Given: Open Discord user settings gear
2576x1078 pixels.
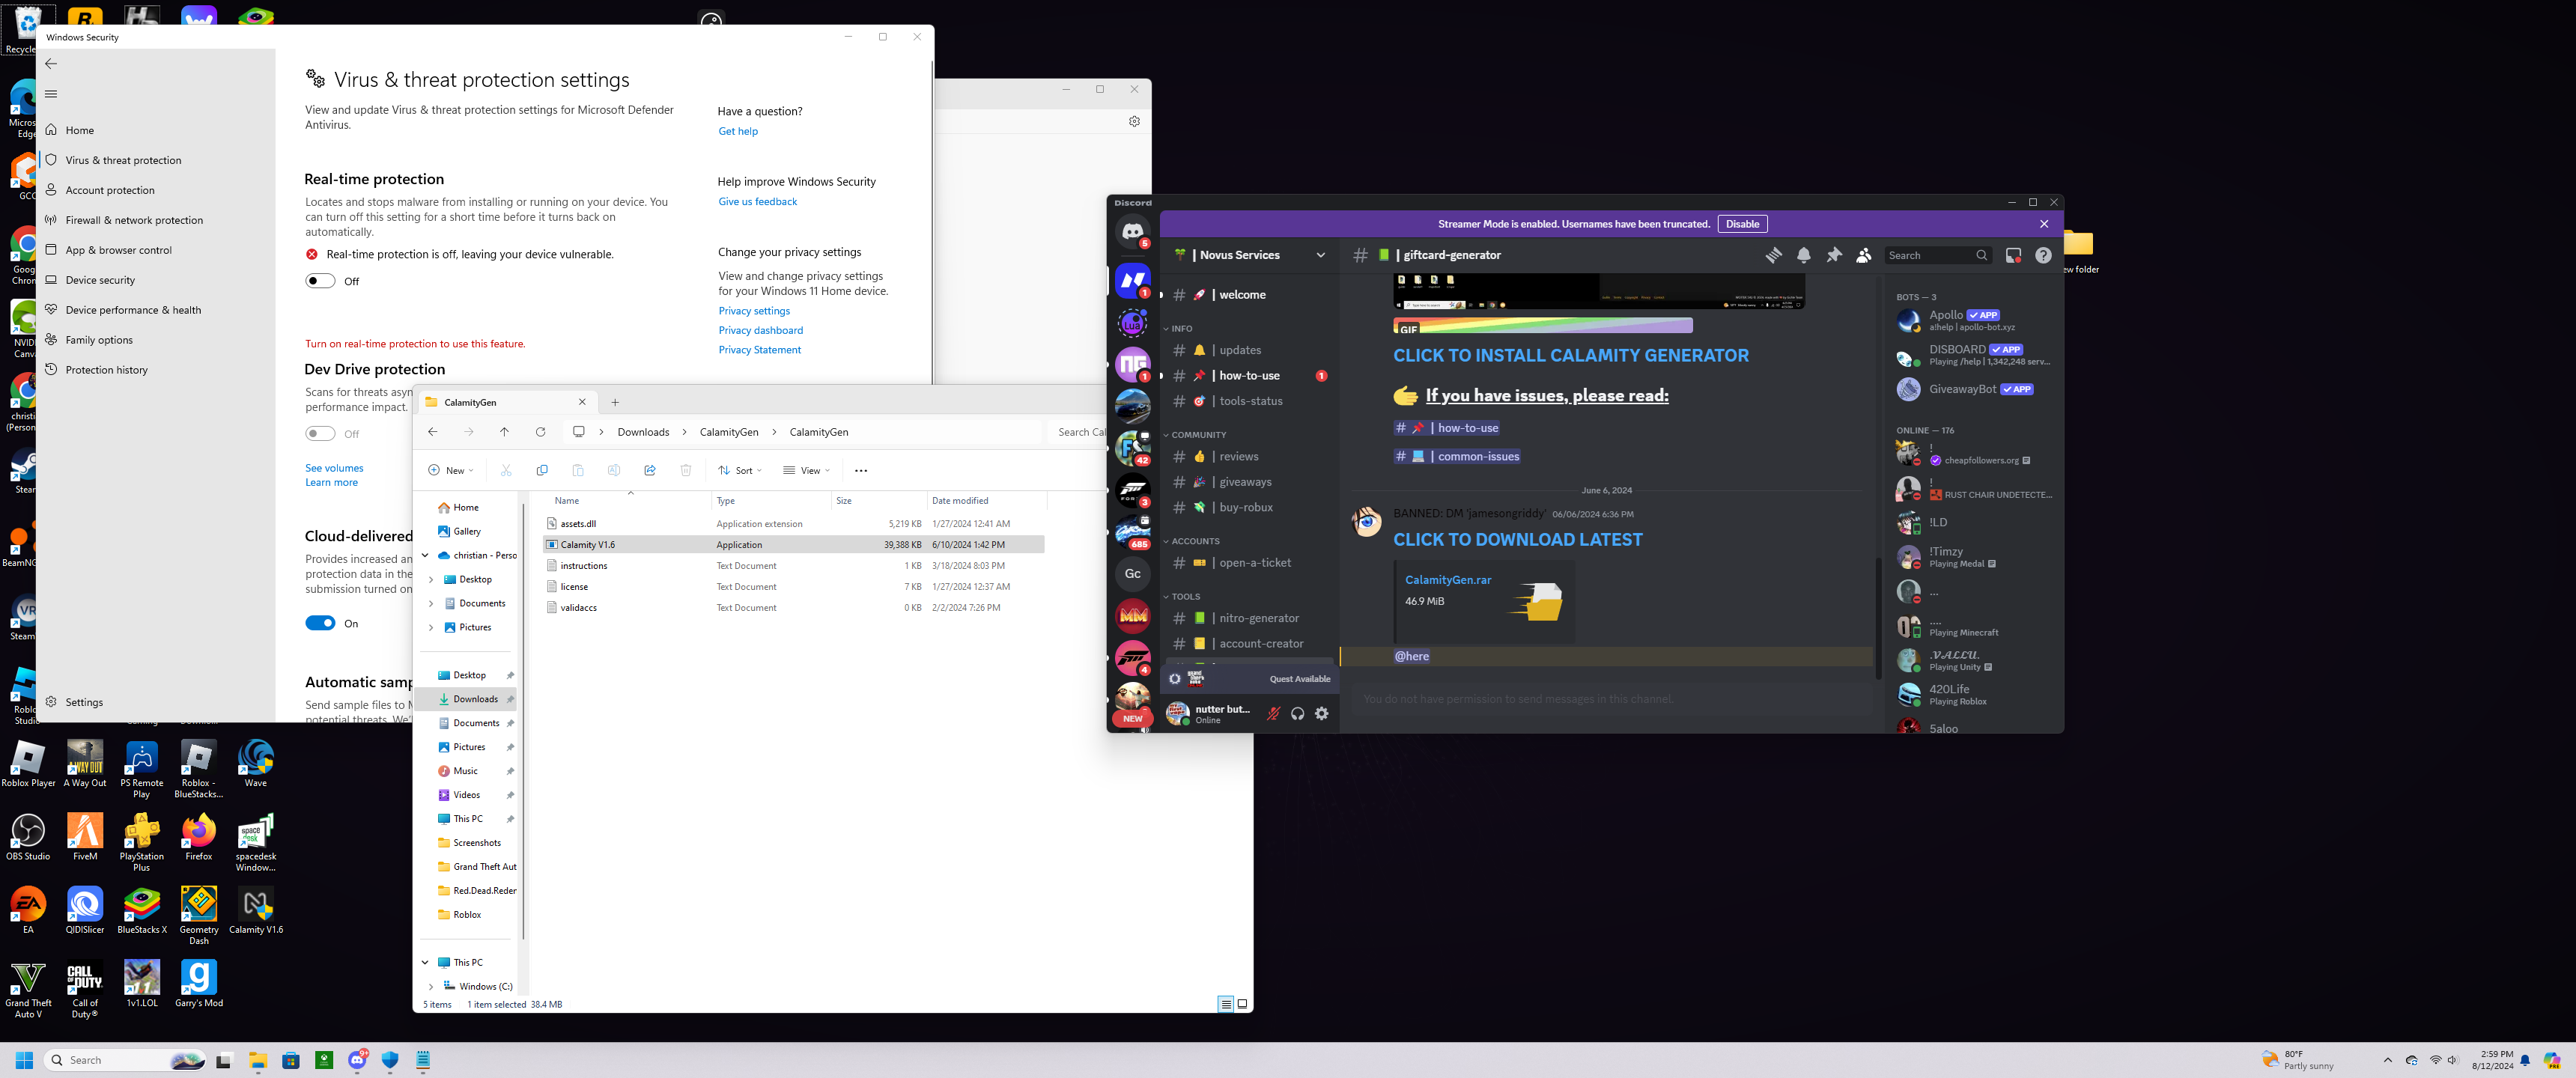Looking at the screenshot, I should [1322, 713].
